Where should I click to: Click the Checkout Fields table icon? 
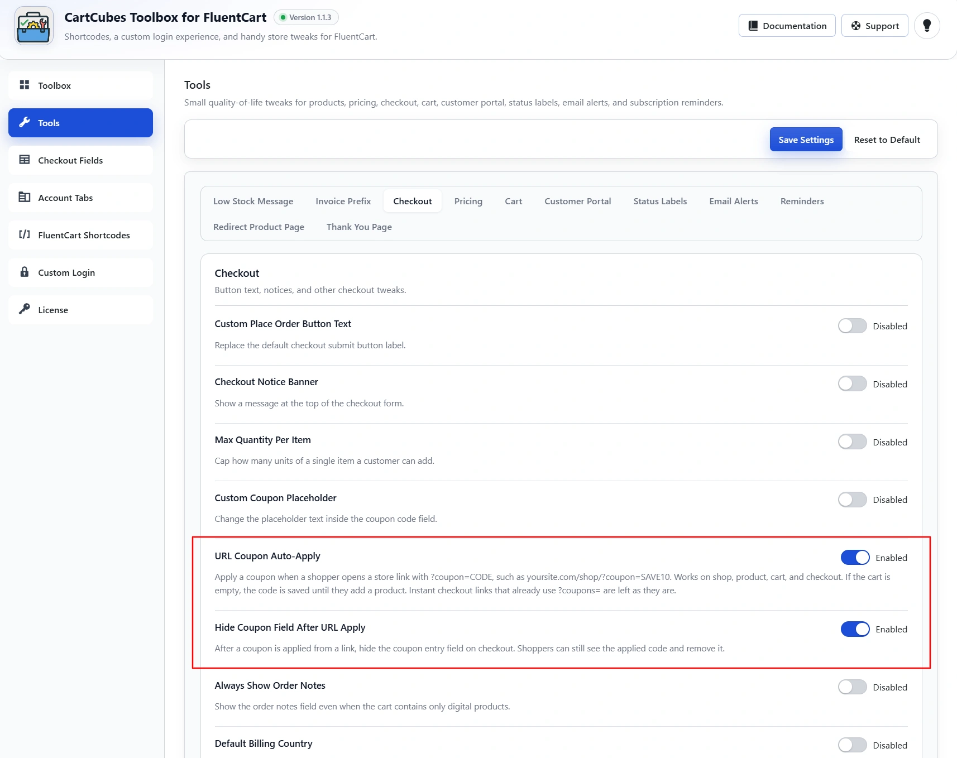(25, 160)
